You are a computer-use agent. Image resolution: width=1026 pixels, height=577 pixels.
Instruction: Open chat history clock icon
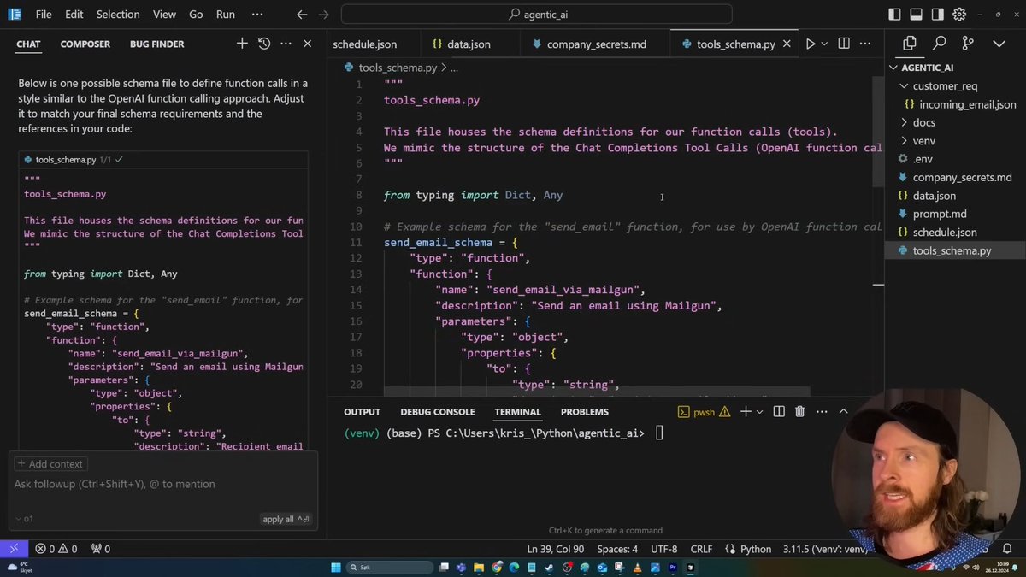point(264,44)
